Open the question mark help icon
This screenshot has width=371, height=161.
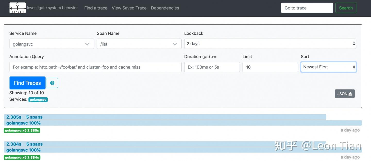(52, 83)
